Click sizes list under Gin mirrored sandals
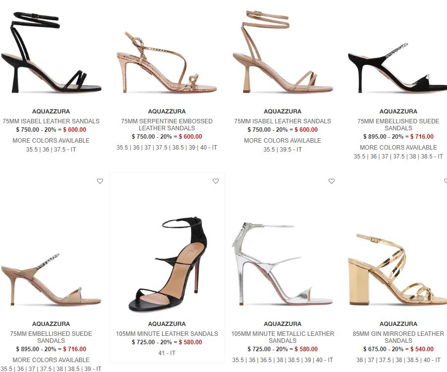This screenshot has height=372, width=447. (x=398, y=360)
